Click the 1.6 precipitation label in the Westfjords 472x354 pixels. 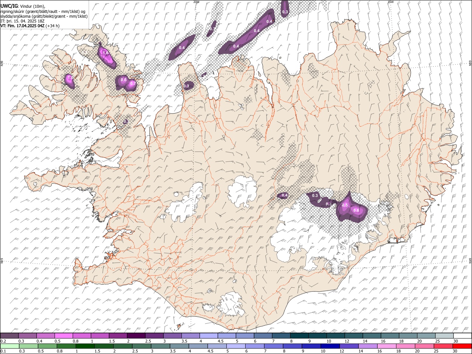(105, 53)
